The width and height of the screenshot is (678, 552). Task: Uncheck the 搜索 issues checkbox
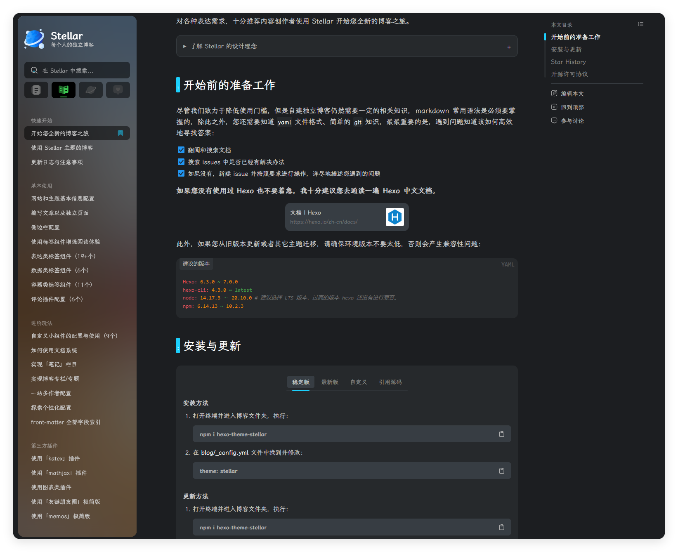coord(181,162)
